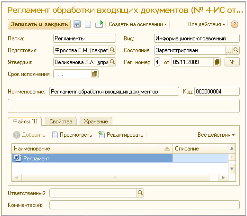Open calendar for registration date 05.11.2009
247x216 pixels.
coord(217,62)
